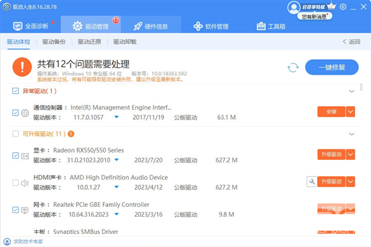Click the 显卡 graphics card icon
This screenshot has width=371, height=247.
pyautogui.click(x=25, y=156)
